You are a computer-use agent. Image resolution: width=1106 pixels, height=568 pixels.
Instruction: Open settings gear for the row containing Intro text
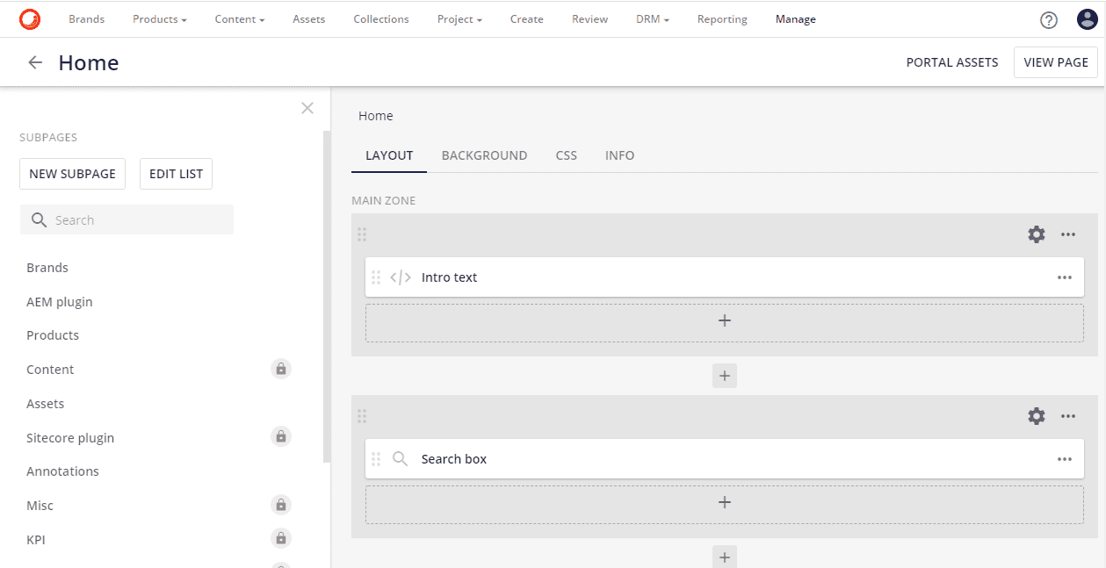[x=1037, y=234]
